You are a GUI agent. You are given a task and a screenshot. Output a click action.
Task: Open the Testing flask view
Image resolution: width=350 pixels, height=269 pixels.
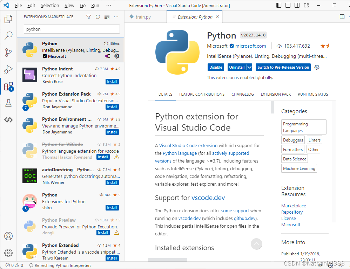8,103
